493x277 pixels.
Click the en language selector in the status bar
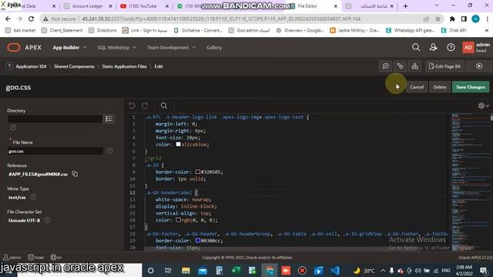click(x=56, y=257)
